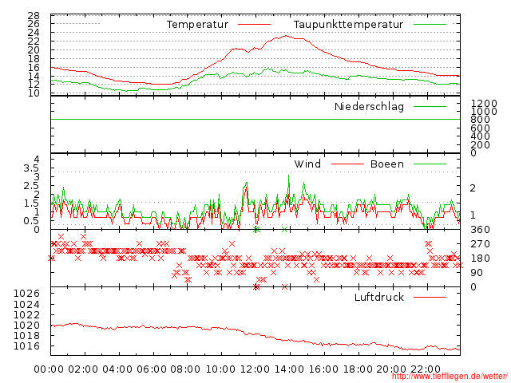511x383 pixels.
Task: Click the 3.5 wind axis value
Action: click(31, 168)
